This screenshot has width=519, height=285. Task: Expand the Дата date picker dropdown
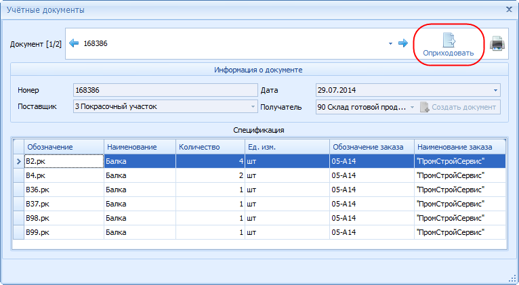click(495, 90)
